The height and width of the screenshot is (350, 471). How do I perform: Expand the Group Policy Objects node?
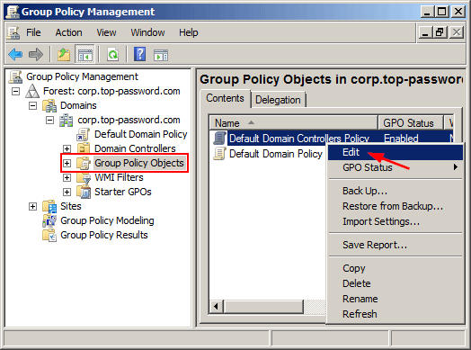click(67, 163)
